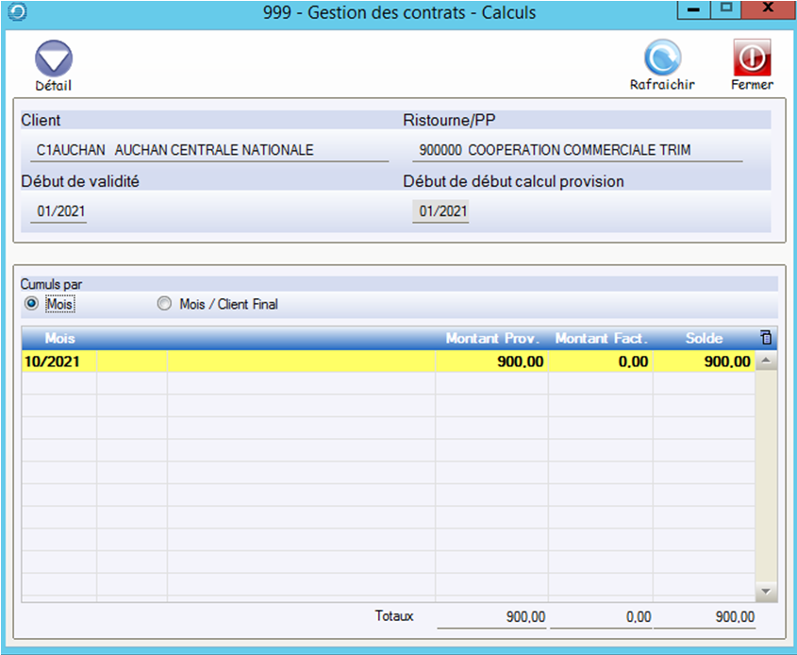Click the Montant Prov. column header
Screen dimensions: 797x655
click(492, 338)
